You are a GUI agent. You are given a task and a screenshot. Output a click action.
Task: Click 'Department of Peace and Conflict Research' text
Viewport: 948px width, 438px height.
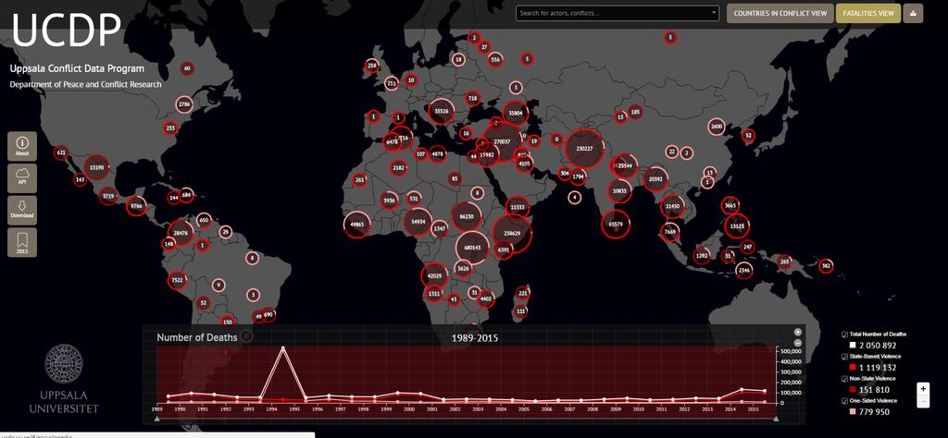click(85, 84)
